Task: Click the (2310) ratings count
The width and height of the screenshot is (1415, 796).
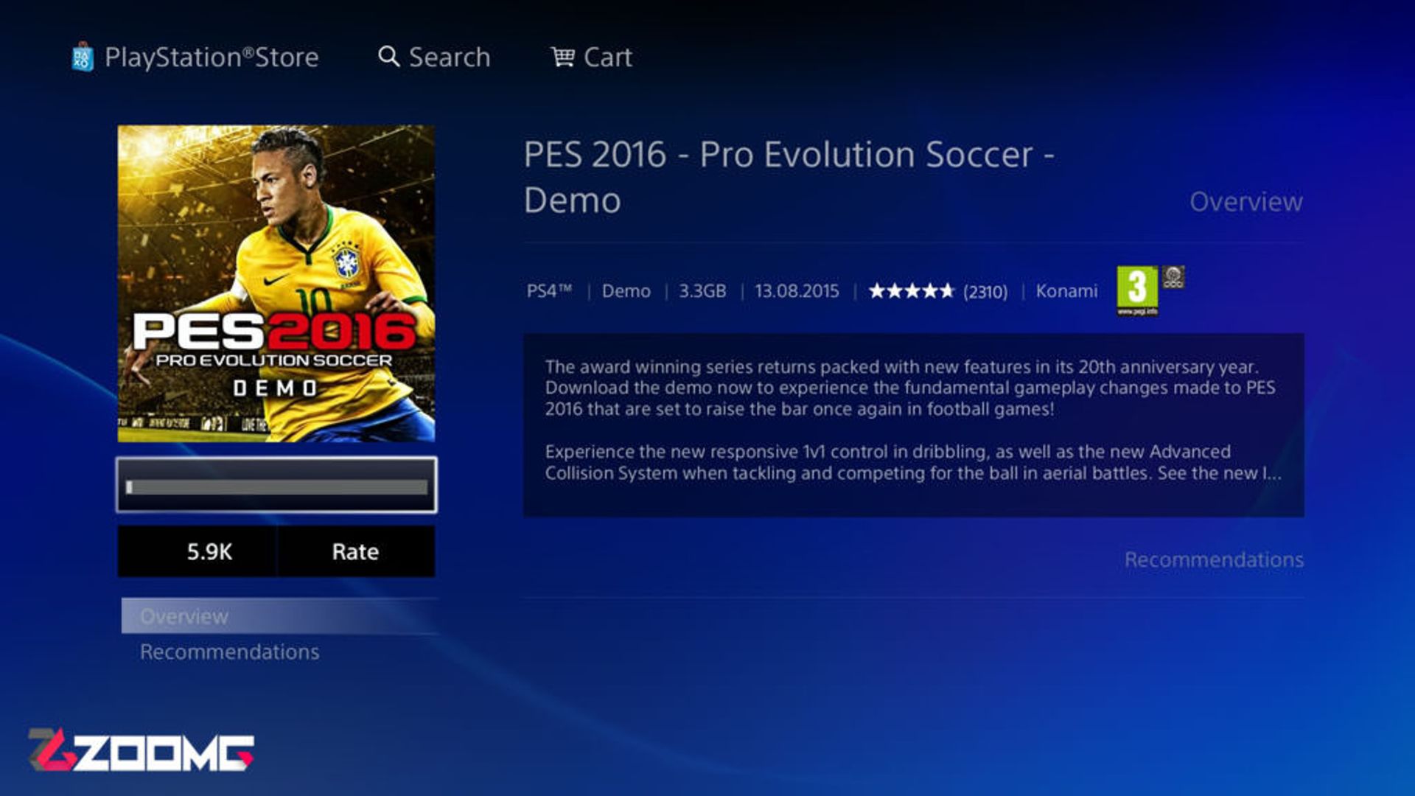Action: [985, 292]
